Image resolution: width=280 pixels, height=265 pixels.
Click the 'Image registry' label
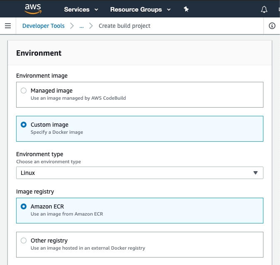coord(35,191)
